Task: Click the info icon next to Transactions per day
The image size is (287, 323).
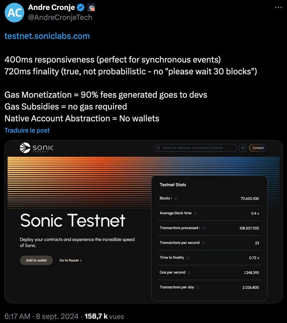Action: [x=198, y=288]
